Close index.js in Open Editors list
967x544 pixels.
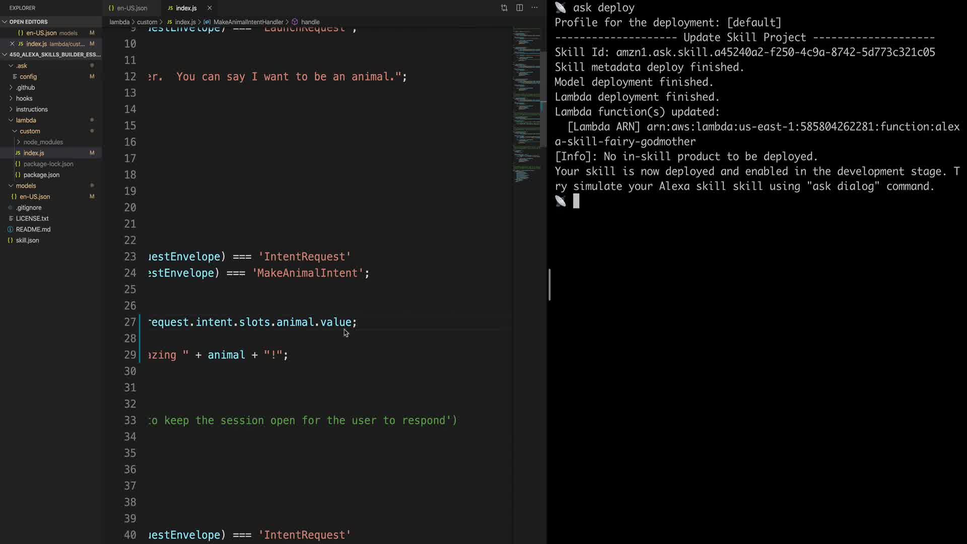(12, 44)
